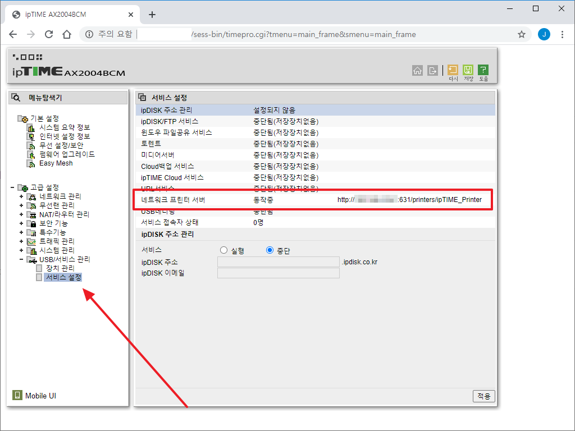Click the 트래픽 관리 graph icon
Screen dimensions: 575x431
click(x=31, y=241)
